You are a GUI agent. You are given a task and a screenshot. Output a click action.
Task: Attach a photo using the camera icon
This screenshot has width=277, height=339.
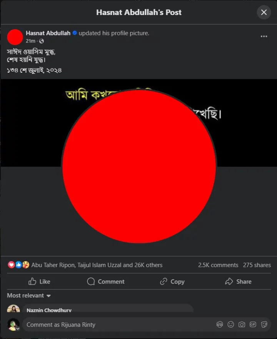(242, 324)
